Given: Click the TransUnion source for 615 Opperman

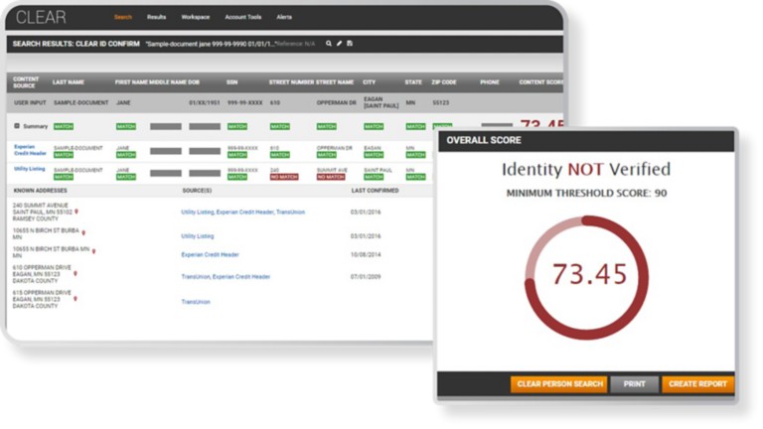Looking at the screenshot, I should (x=196, y=302).
